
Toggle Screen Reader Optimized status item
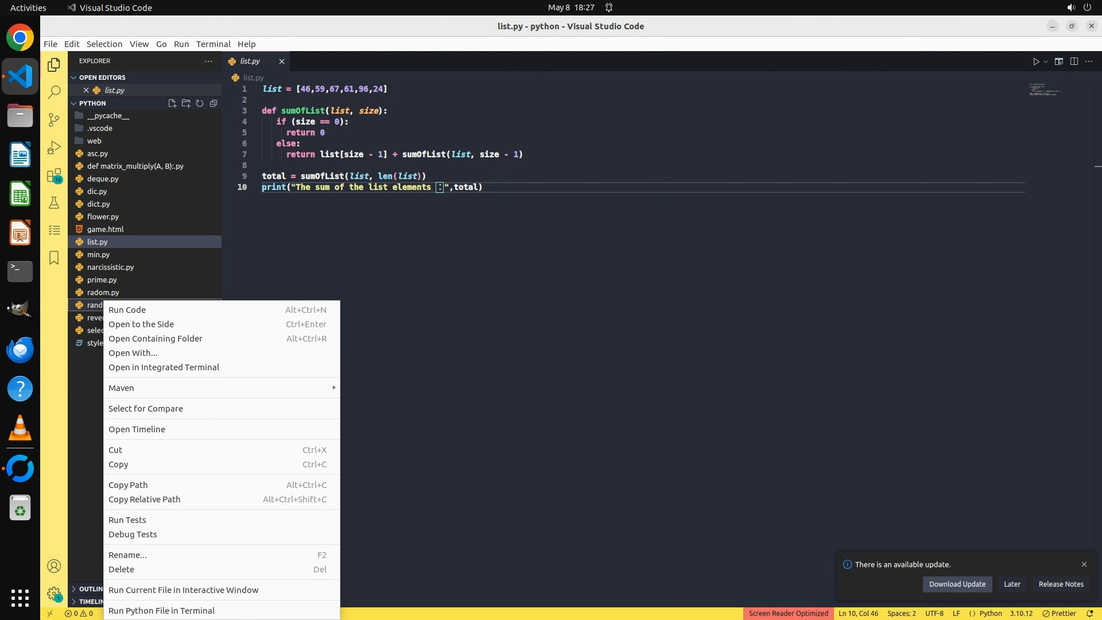[x=788, y=613]
